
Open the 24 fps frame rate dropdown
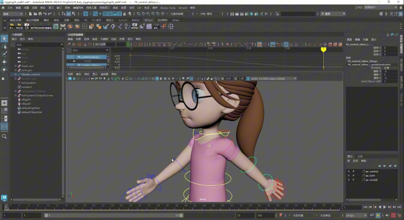tap(356, 215)
